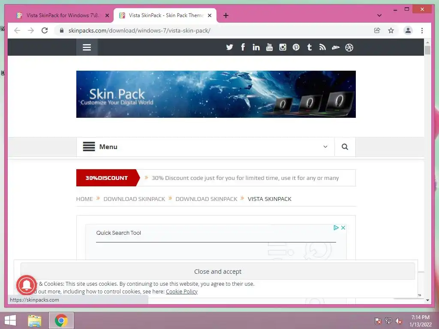Click the page scrollbar thumb
Viewport: 439px width, 329px height.
coord(427,51)
